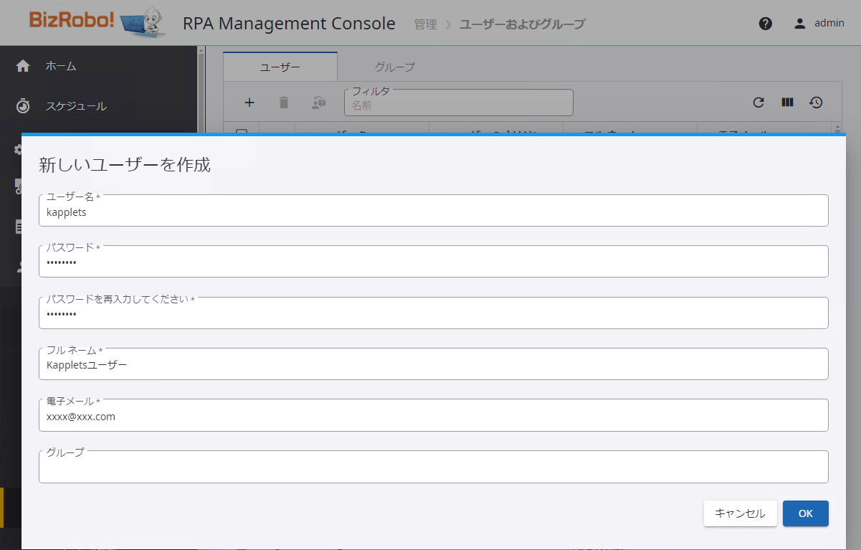Click the 電子メール field
Image resolution: width=861 pixels, height=550 pixels.
coord(434,415)
